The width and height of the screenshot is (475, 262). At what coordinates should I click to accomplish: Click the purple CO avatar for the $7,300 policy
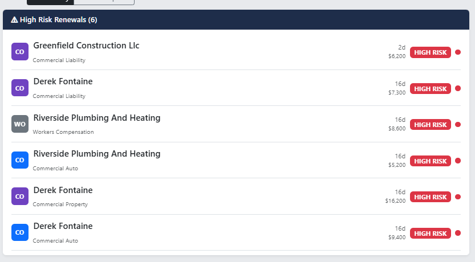pyautogui.click(x=20, y=88)
